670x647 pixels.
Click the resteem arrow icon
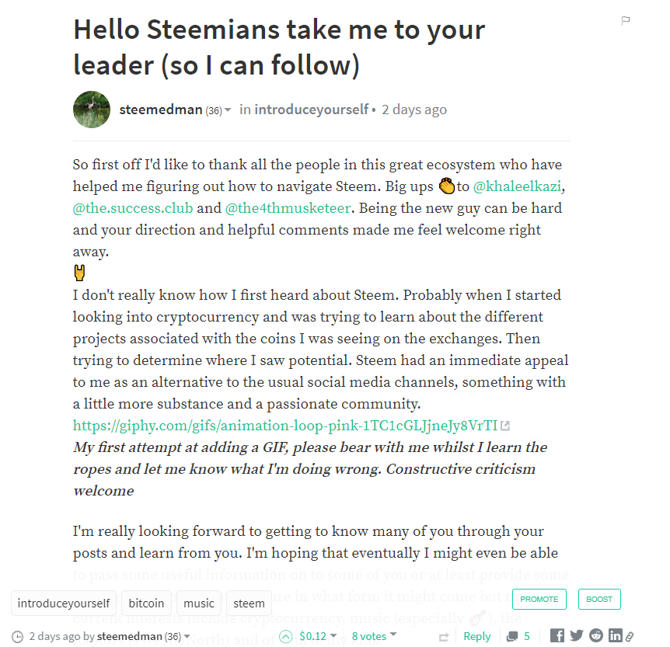point(444,637)
